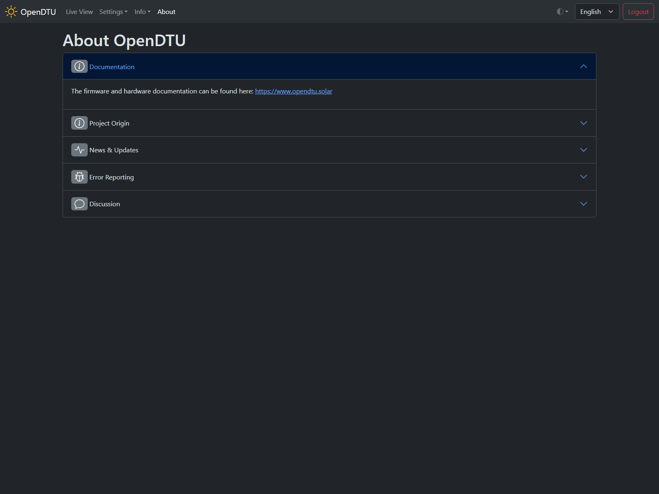659x494 pixels.
Task: Click the Discussion chat bubble icon
Action: coord(79,204)
